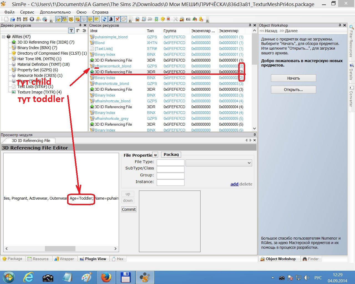
Task: Click the Начать button in Object Workshop
Action: coord(293,78)
